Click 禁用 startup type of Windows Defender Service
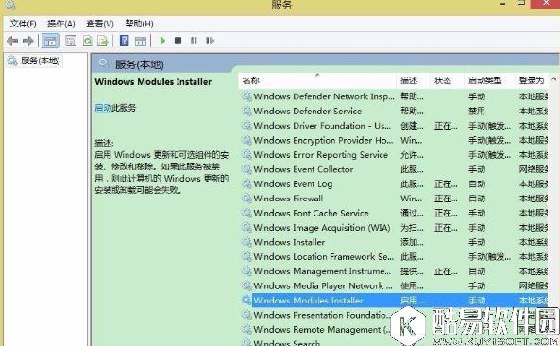560x346 pixels. 477,112
